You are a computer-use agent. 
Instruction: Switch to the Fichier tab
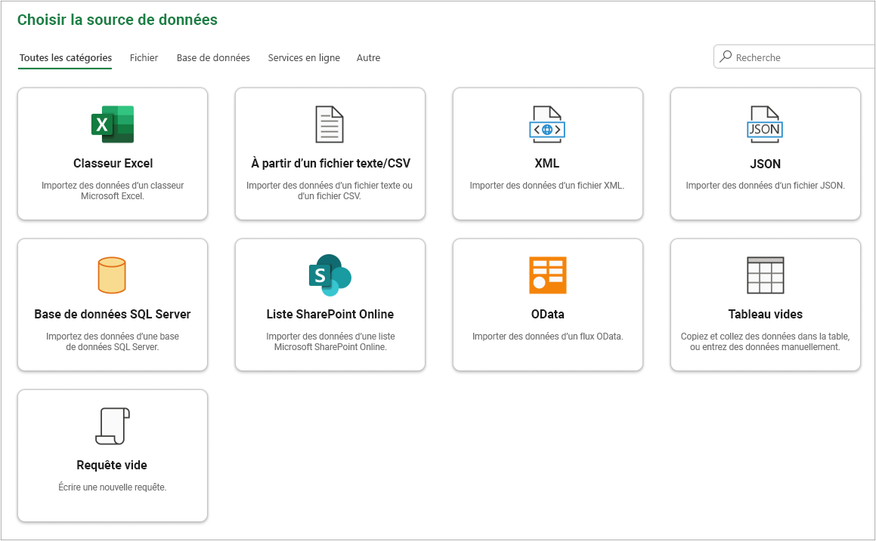(144, 57)
